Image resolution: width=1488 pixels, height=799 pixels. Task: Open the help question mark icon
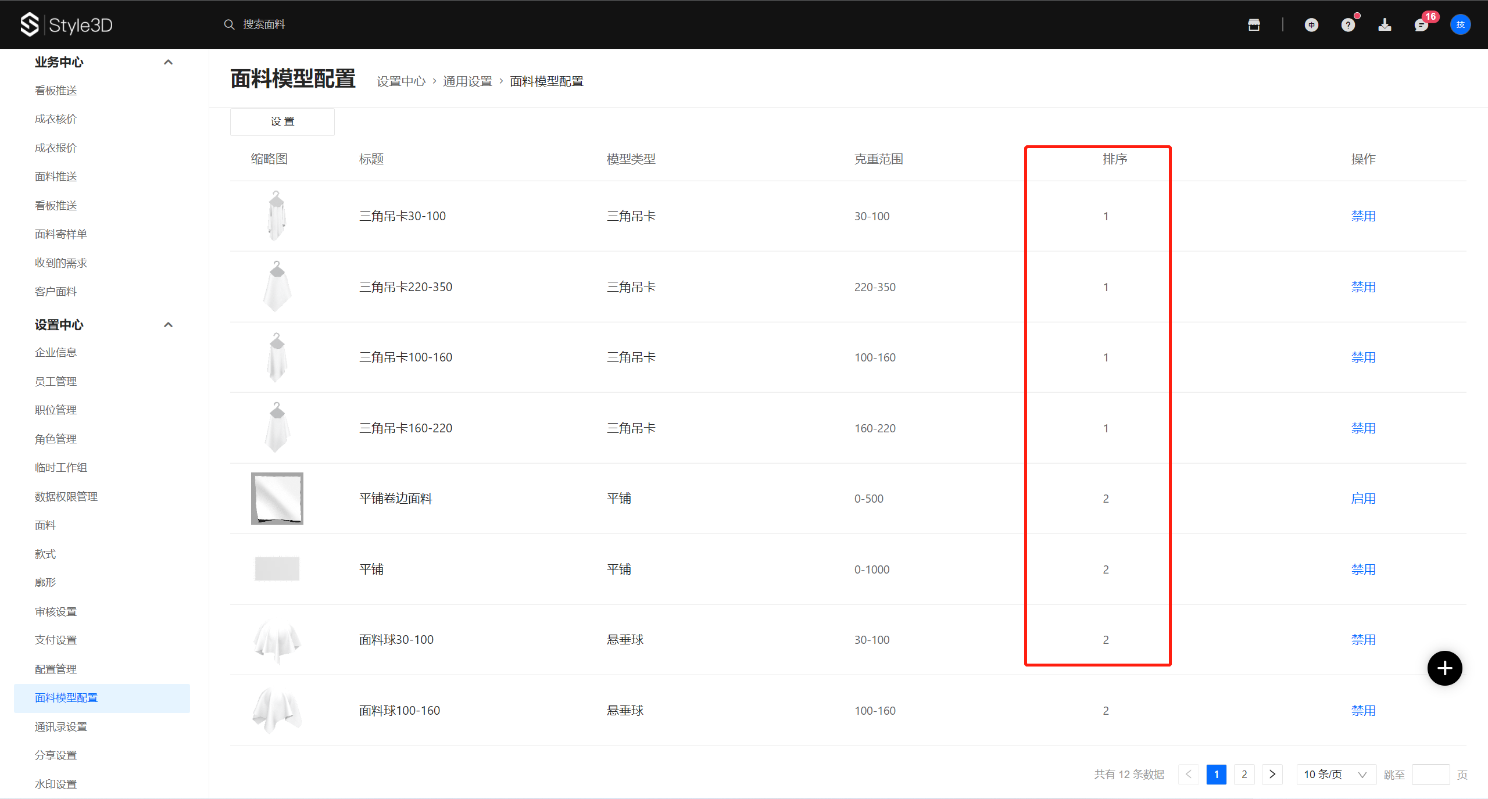click(1348, 25)
